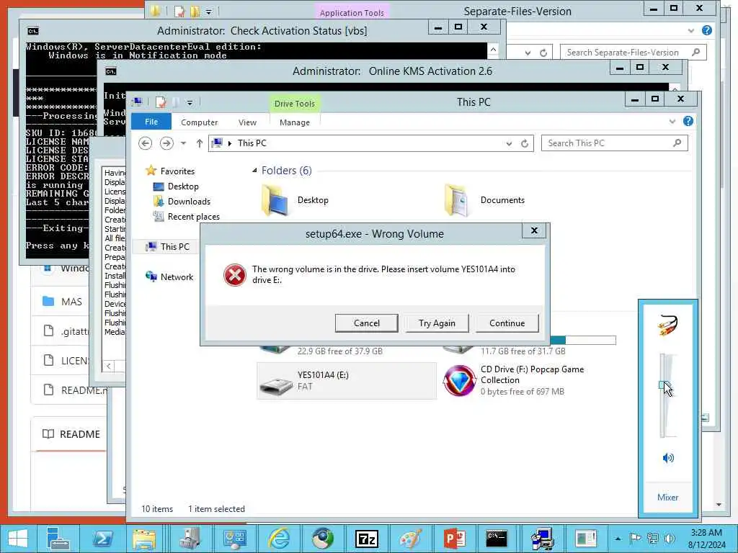738x553 pixels.
Task: Click the scroll-left arrow in the log window
Action: click(109, 366)
